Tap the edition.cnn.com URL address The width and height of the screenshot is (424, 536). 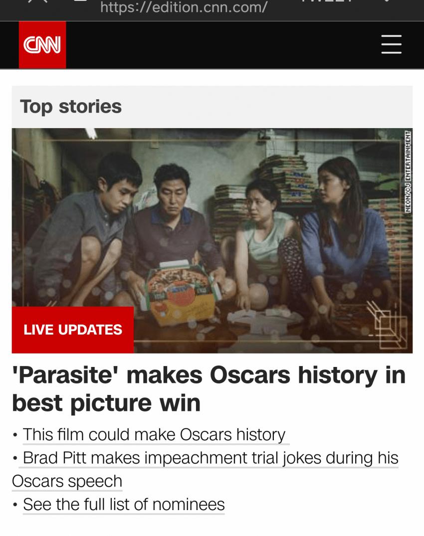click(x=184, y=7)
